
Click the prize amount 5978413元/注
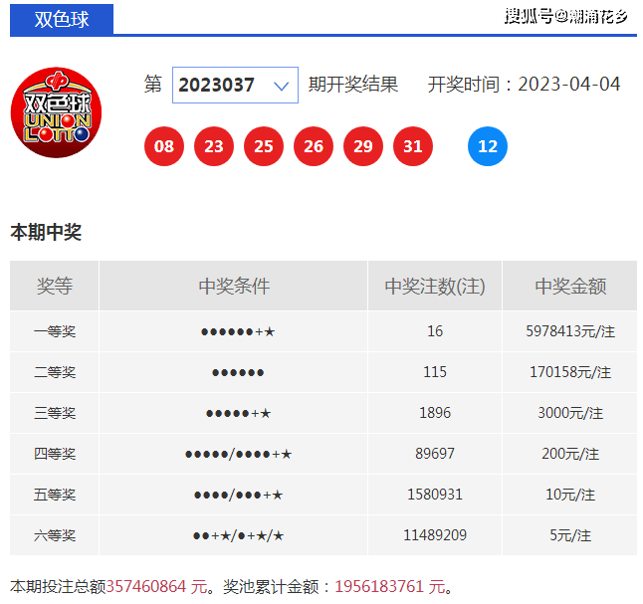point(570,331)
